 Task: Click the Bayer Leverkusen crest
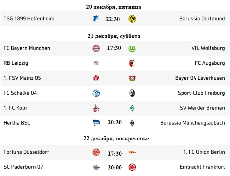coord(132,78)
